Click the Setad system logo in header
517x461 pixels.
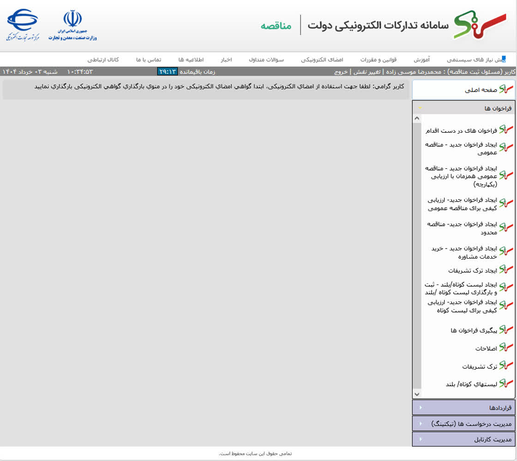click(480, 25)
